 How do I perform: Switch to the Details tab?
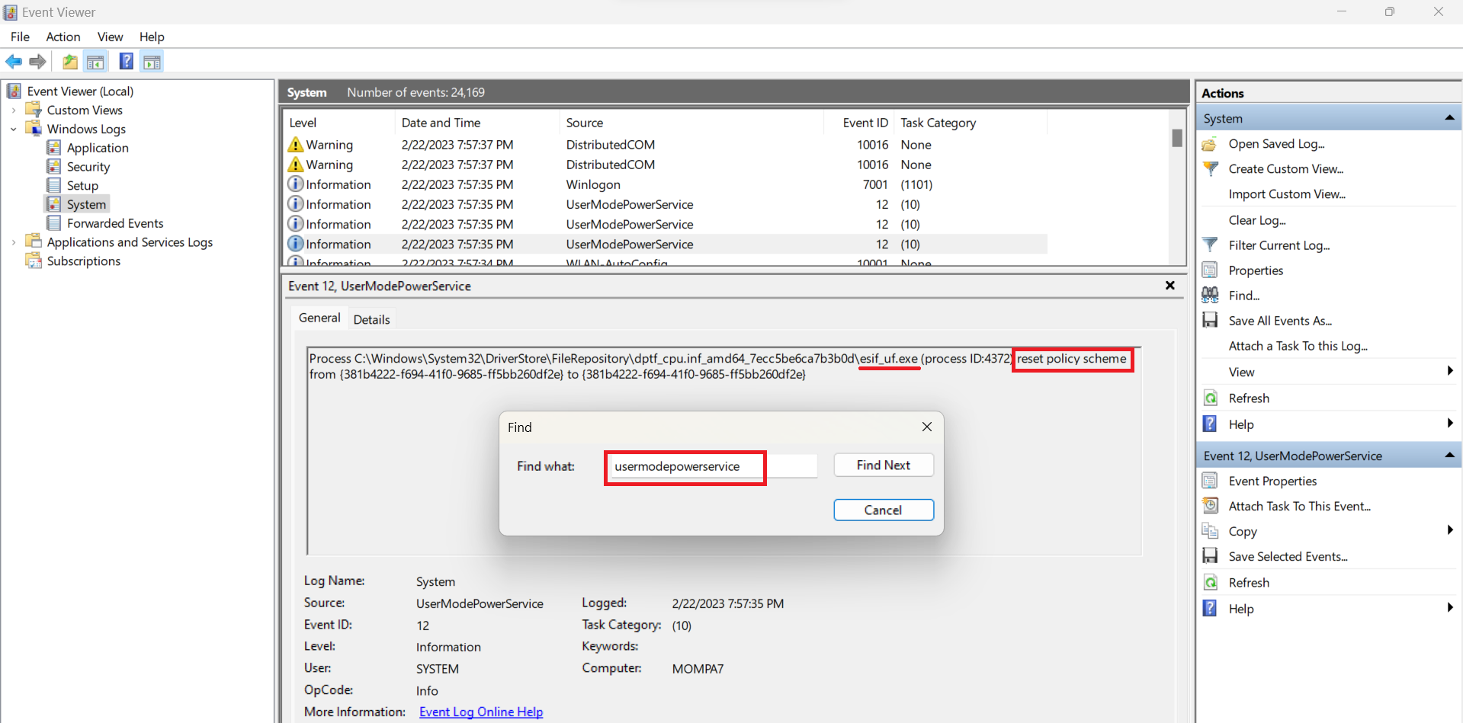point(371,319)
